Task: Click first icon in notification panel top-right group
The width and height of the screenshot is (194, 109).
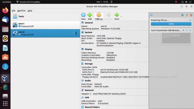Action: [x=182, y=15]
